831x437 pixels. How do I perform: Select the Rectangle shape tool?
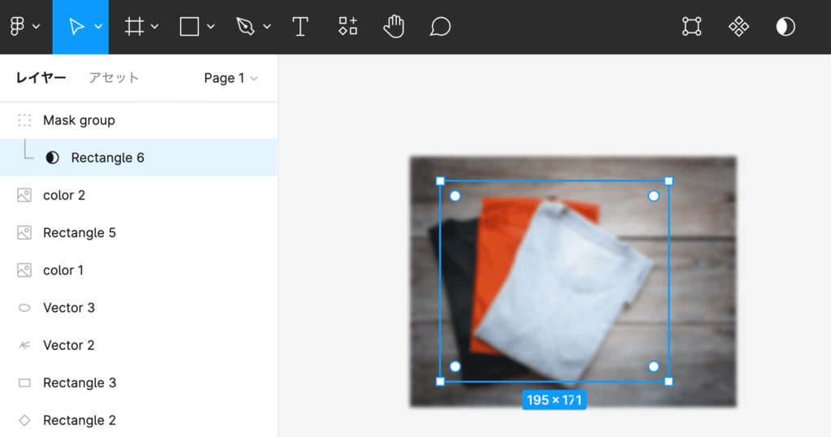(189, 27)
